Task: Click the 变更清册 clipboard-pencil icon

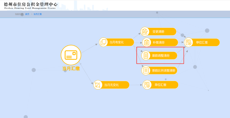Action: coord(145,31)
